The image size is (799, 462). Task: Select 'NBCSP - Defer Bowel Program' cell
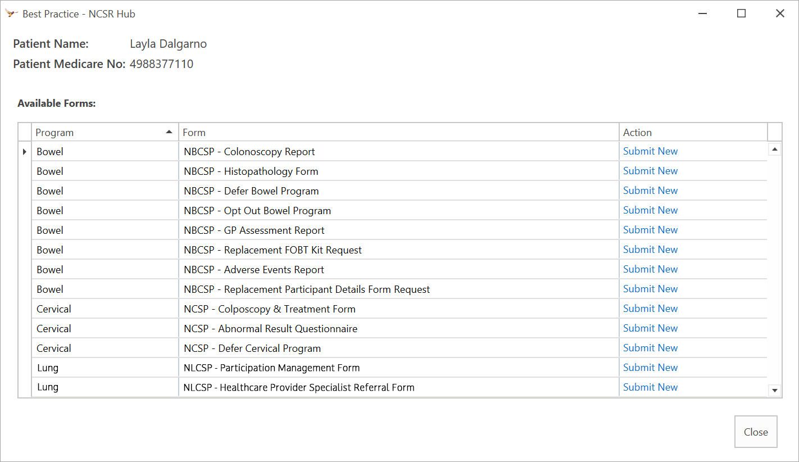399,191
